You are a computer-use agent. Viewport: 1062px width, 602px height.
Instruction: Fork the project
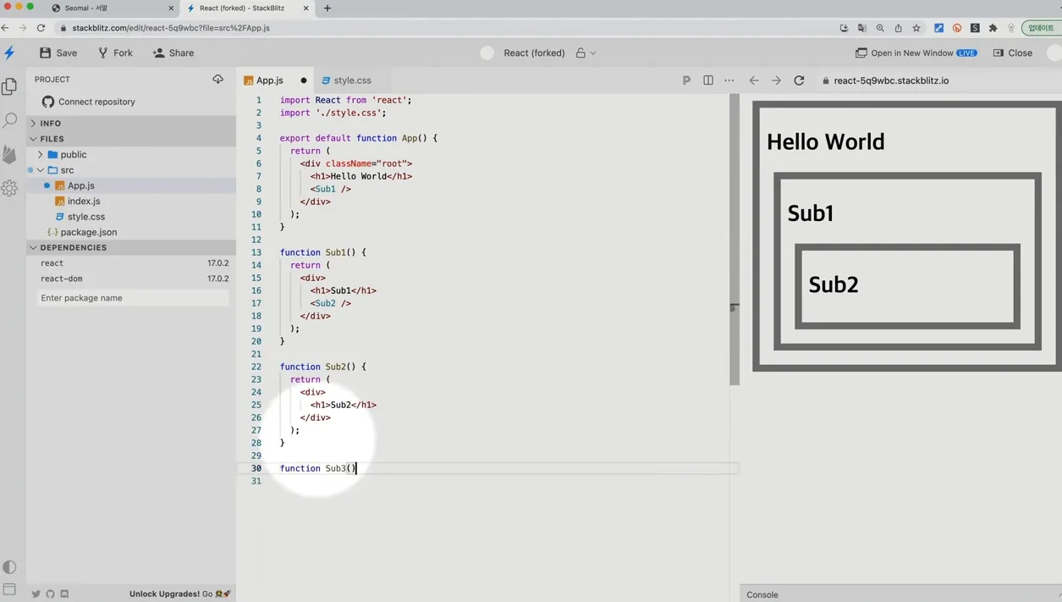pos(115,52)
